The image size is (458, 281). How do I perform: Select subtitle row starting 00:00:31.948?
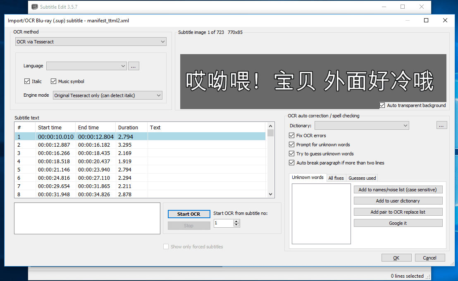tap(140, 194)
